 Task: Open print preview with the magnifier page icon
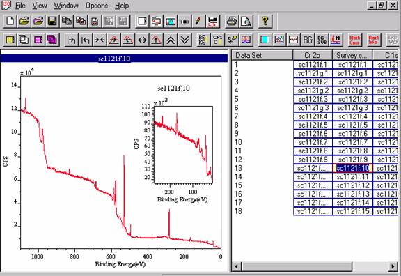[x=246, y=21]
